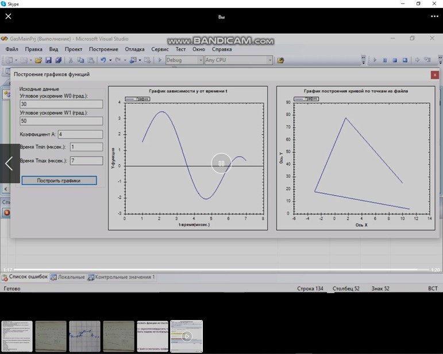Click the Угловое ускорение W0 input field

[x=61, y=104]
